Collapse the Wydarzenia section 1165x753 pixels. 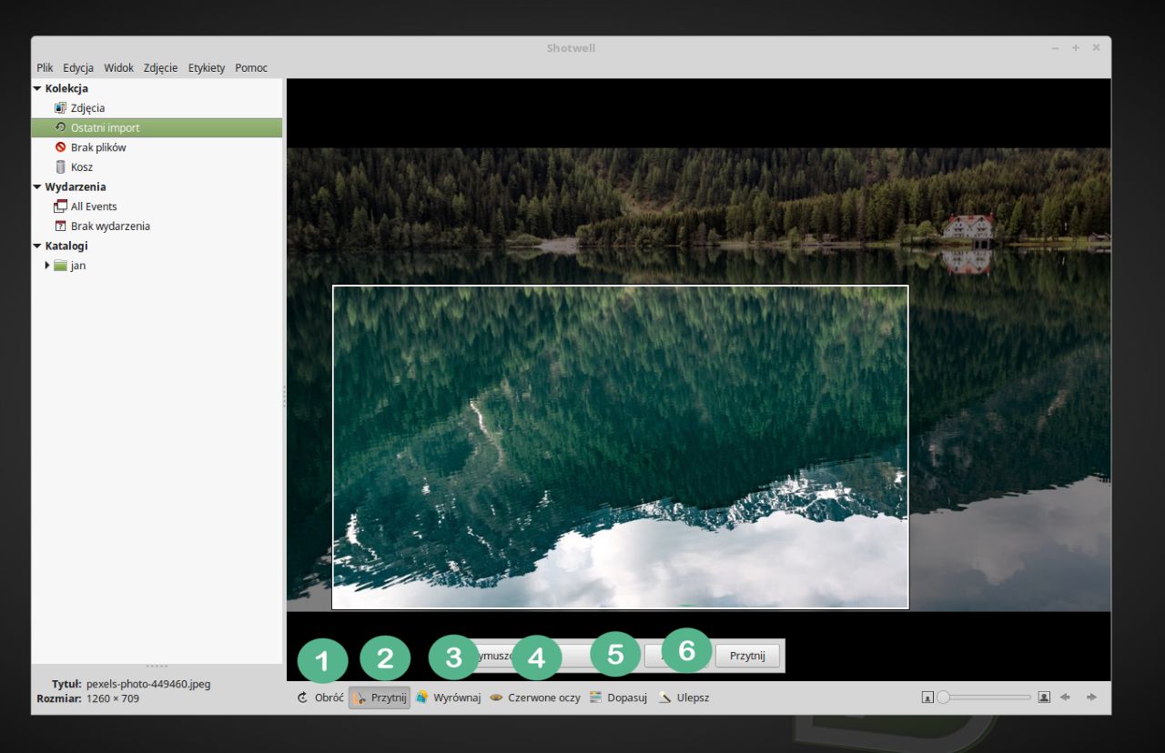point(37,187)
